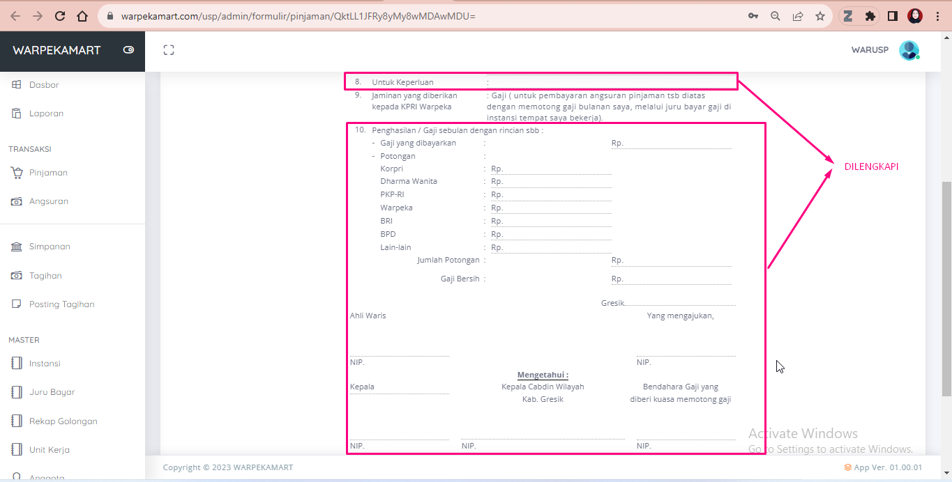Viewport: 952px width, 482px height.
Task: Click the 'Gaji Bersih' label
Action: coord(460,279)
